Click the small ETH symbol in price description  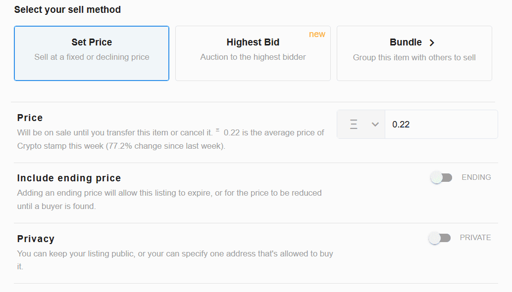218,131
